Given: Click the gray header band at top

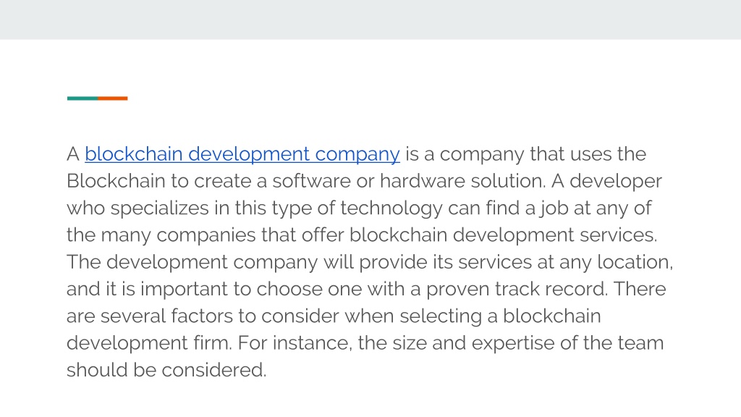Looking at the screenshot, I should pyautogui.click(x=370, y=20).
